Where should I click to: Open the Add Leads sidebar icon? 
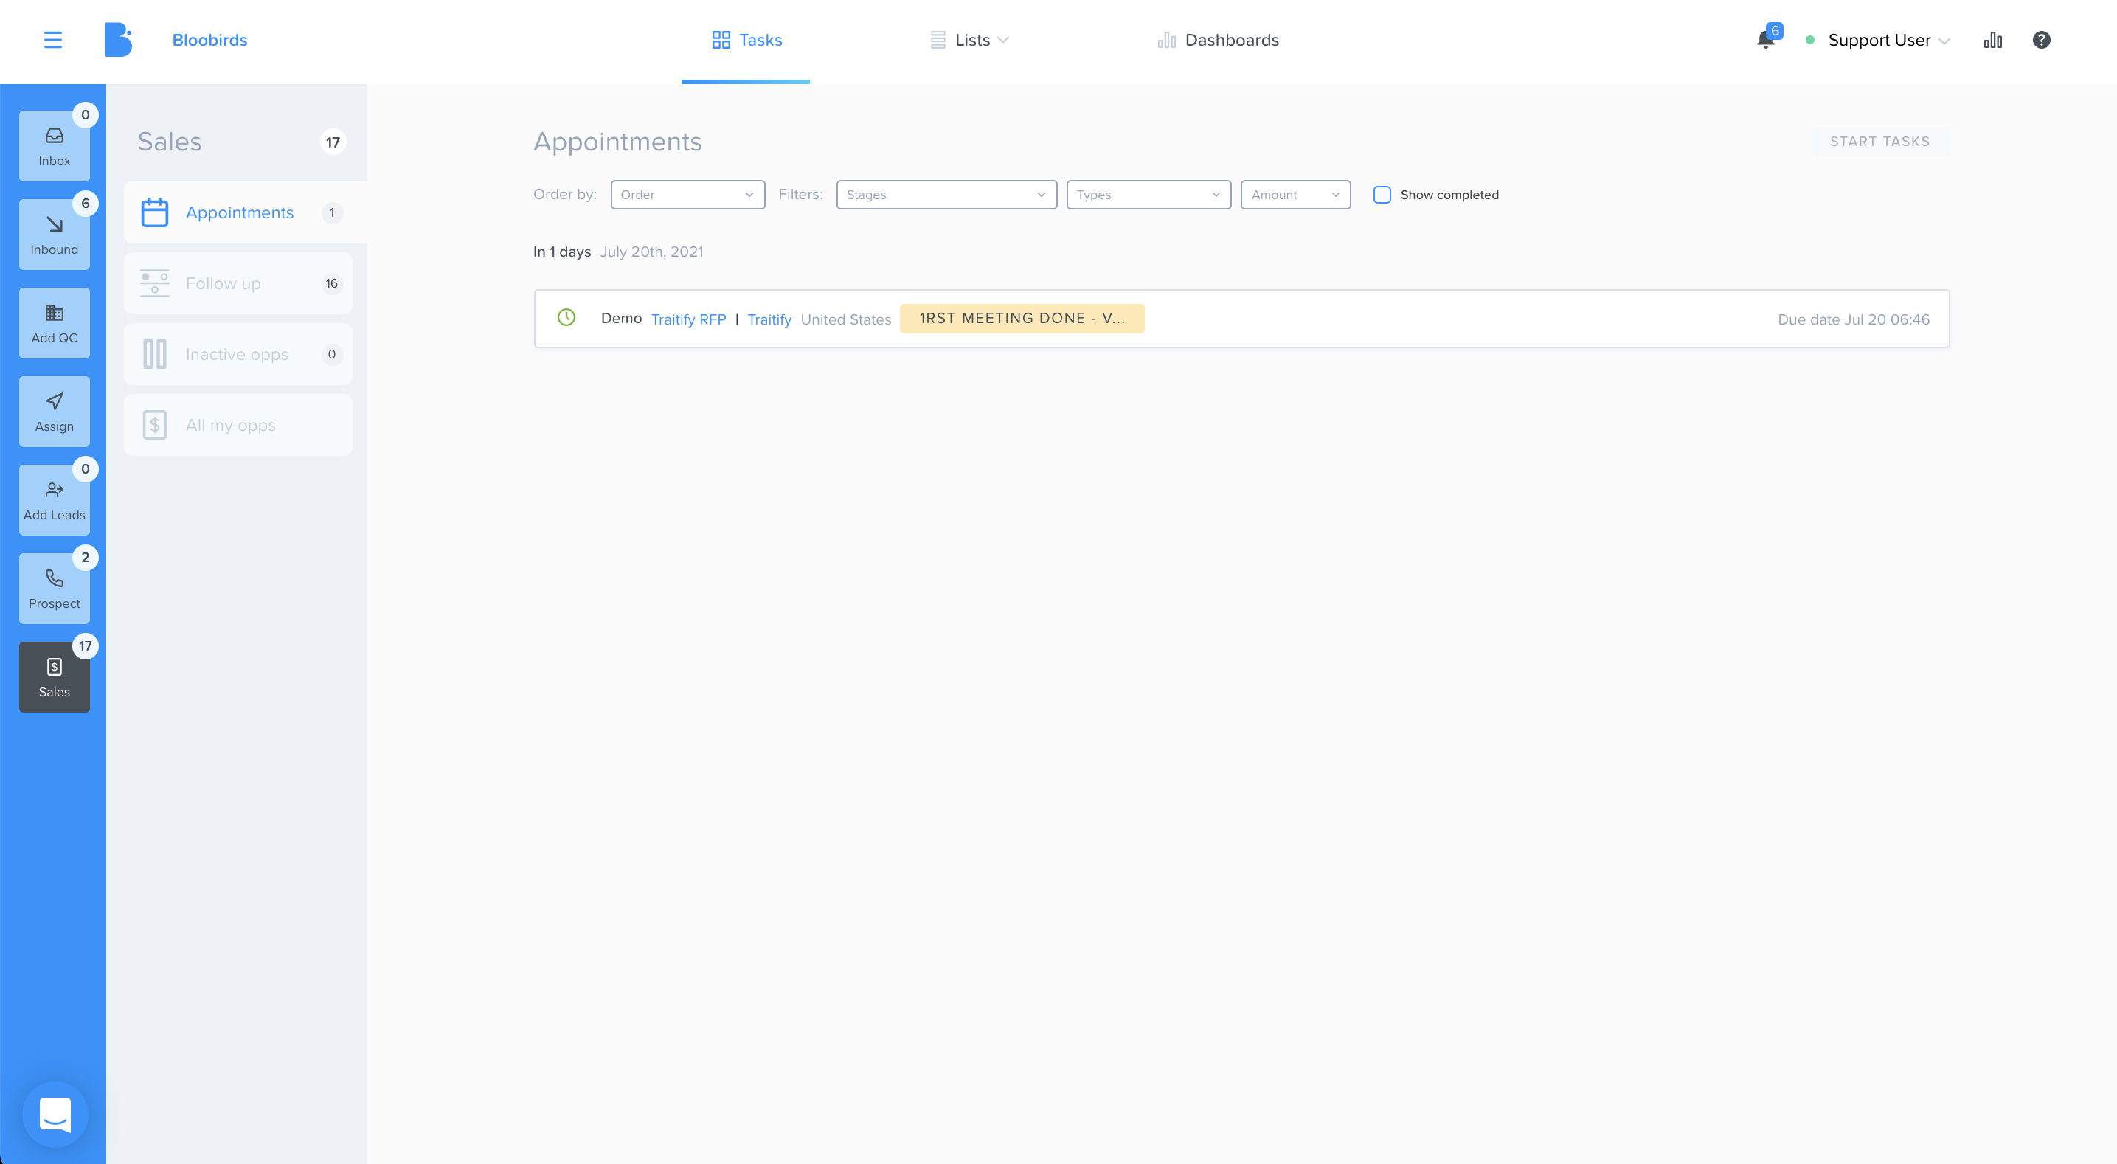[55, 500]
